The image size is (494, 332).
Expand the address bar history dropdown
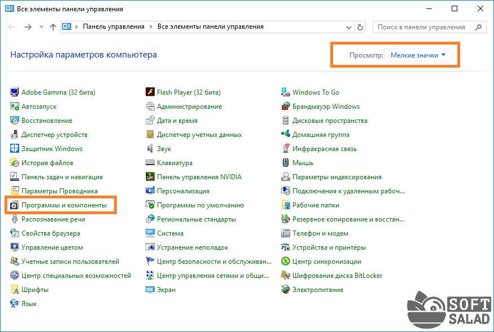point(349,27)
